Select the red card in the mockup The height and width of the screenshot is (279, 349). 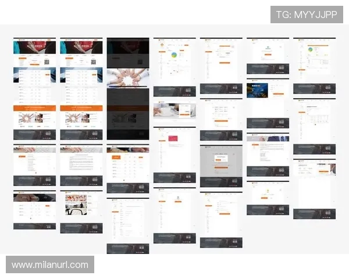(x=173, y=139)
